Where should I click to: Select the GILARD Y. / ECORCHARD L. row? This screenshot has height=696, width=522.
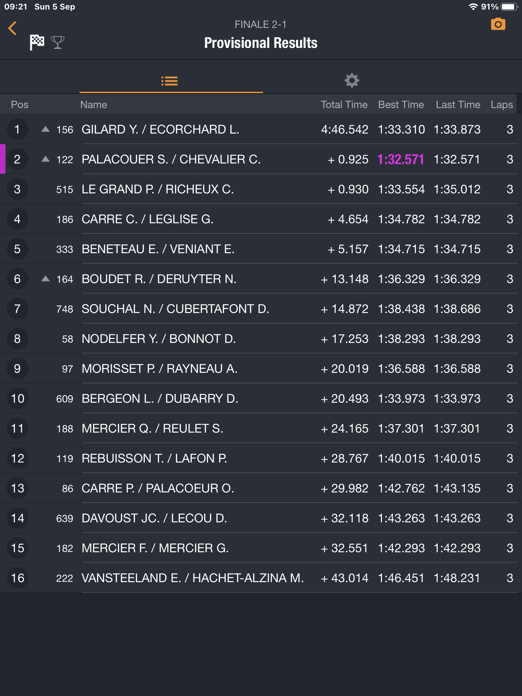coord(261,129)
